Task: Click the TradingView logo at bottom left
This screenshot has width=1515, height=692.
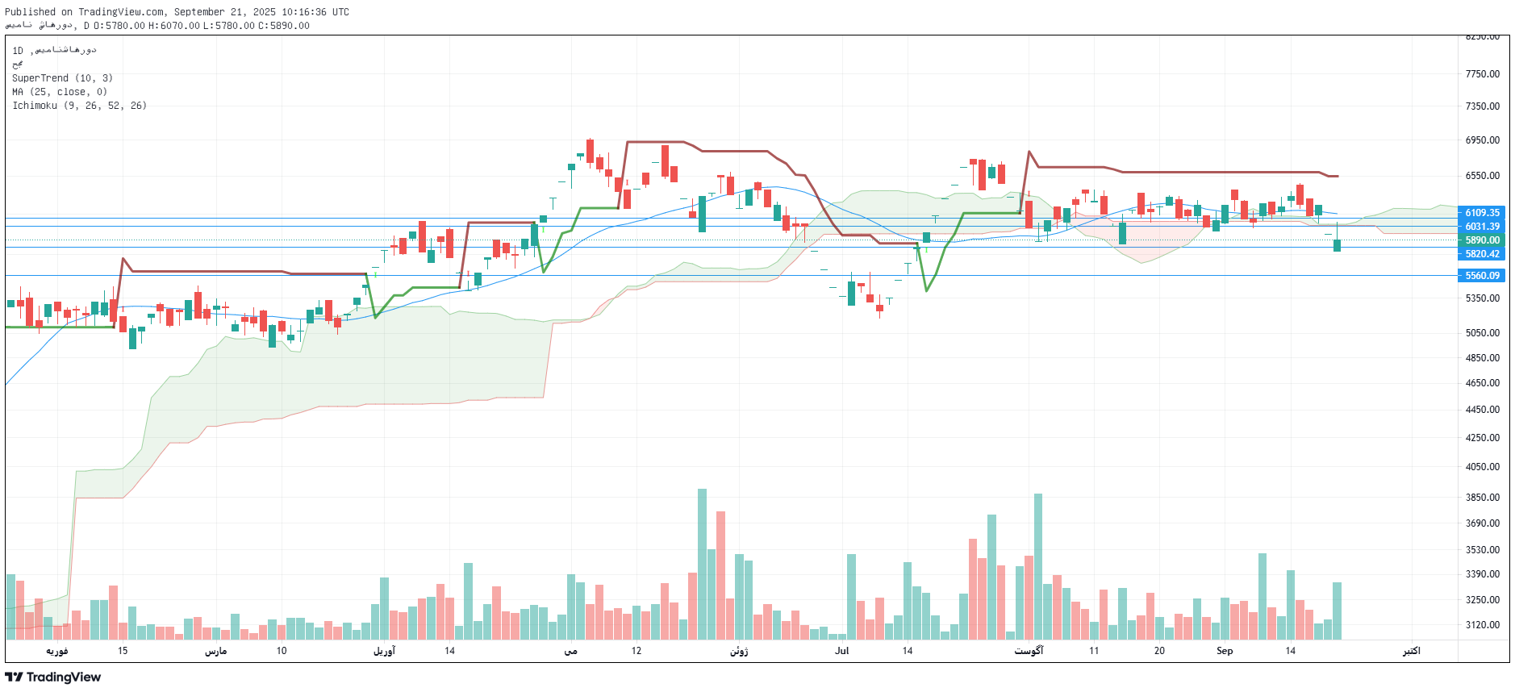Action: 53,677
